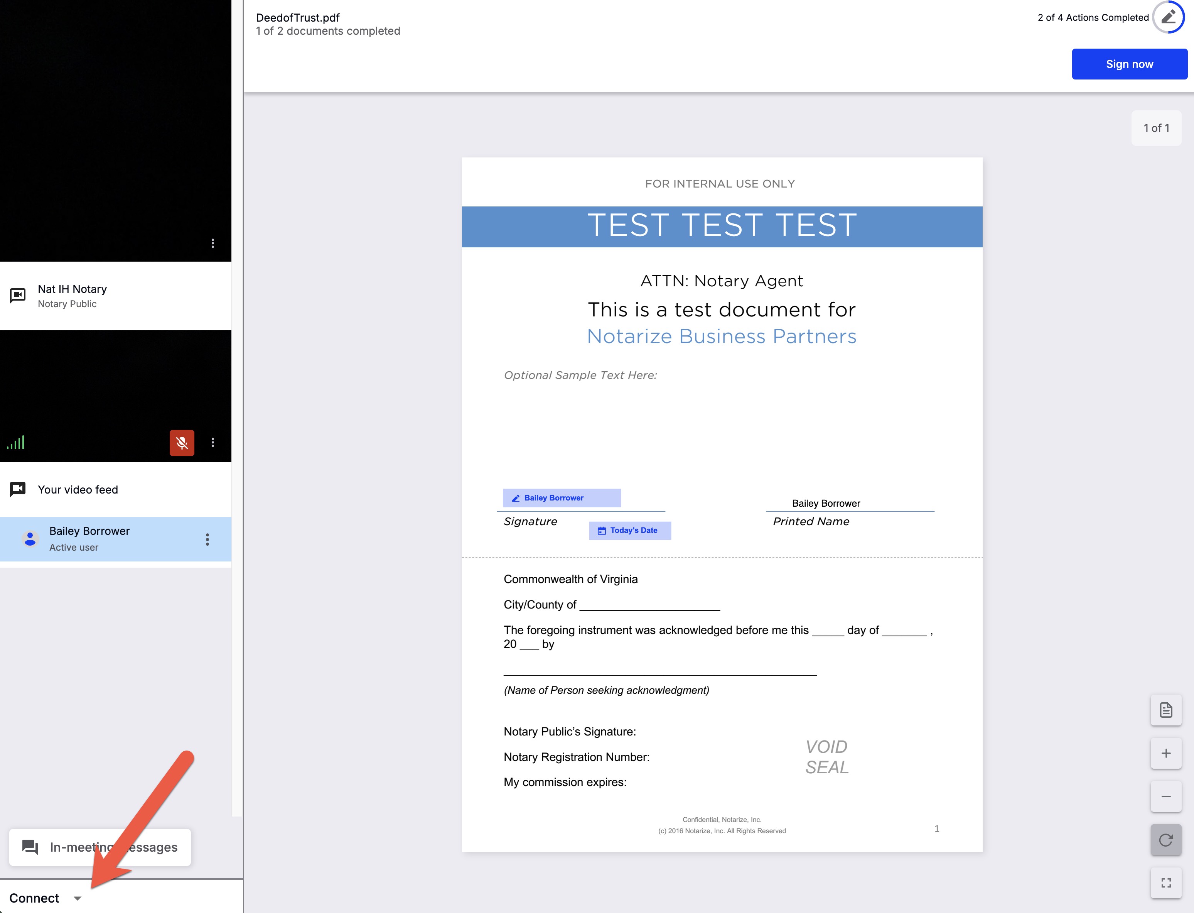
Task: Click 'Notary Public's Signature:' line
Action: tap(570, 732)
